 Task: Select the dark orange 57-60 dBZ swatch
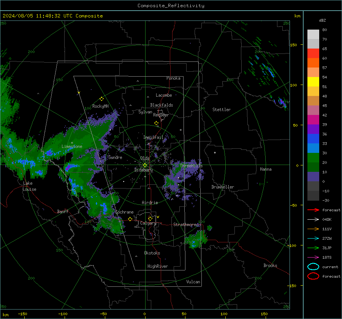tap(313, 63)
